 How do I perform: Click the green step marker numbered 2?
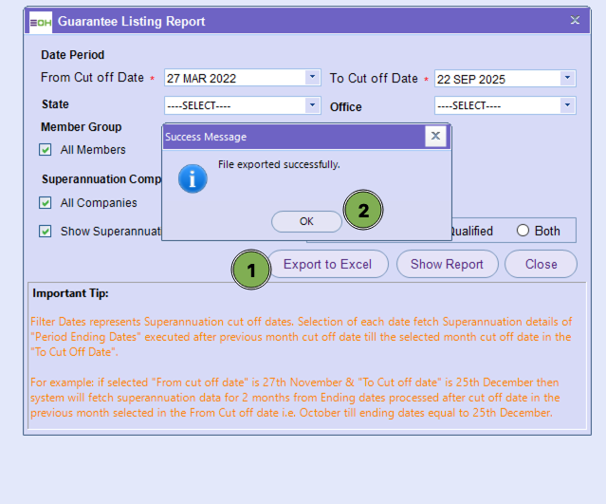pyautogui.click(x=363, y=210)
